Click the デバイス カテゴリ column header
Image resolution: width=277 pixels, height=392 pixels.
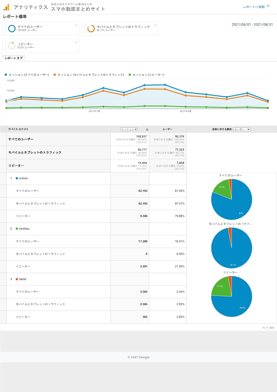[18, 129]
